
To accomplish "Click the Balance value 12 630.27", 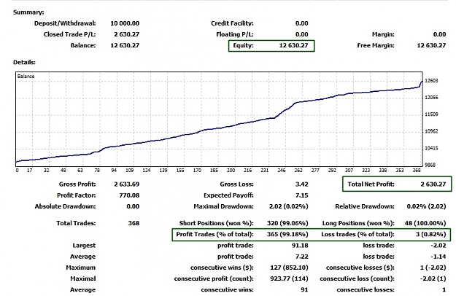I will [x=125, y=45].
